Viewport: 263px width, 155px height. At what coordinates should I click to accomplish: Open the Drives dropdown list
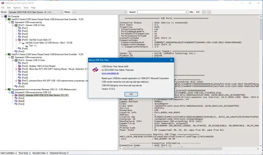61,12
